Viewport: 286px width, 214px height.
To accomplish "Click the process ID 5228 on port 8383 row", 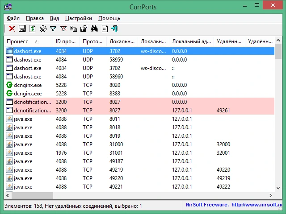I will [61, 93].
